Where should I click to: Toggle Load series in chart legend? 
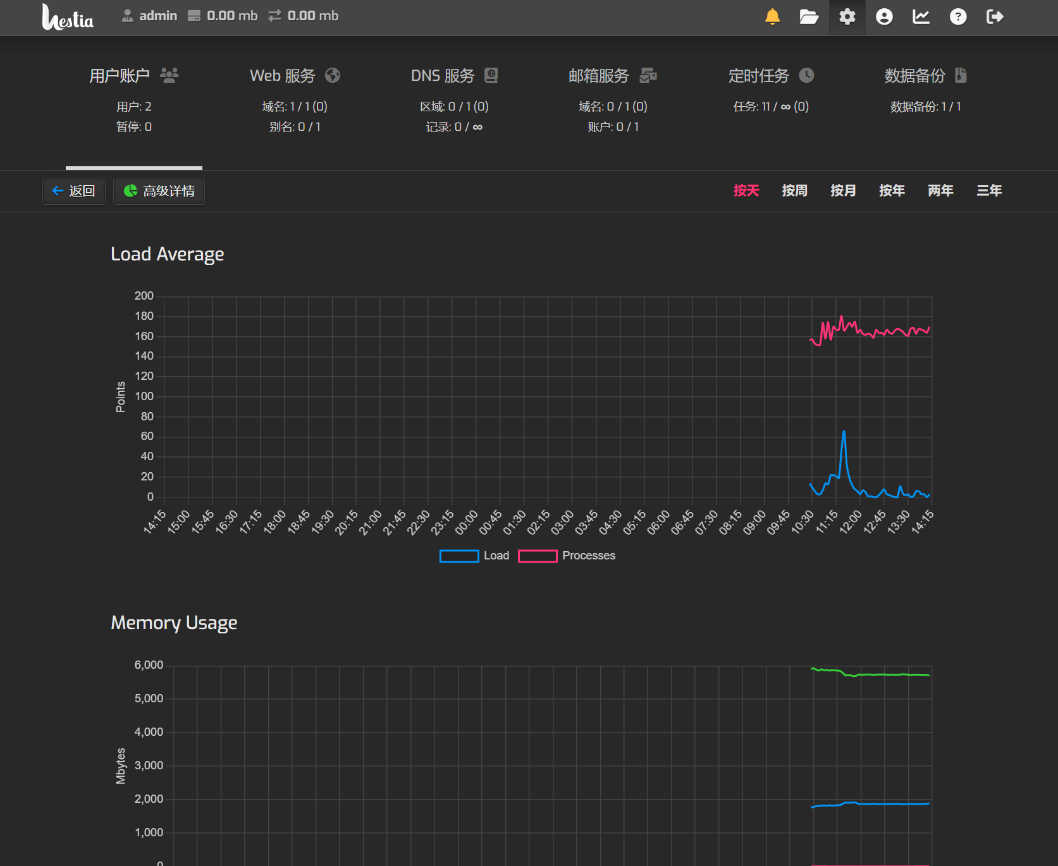474,556
